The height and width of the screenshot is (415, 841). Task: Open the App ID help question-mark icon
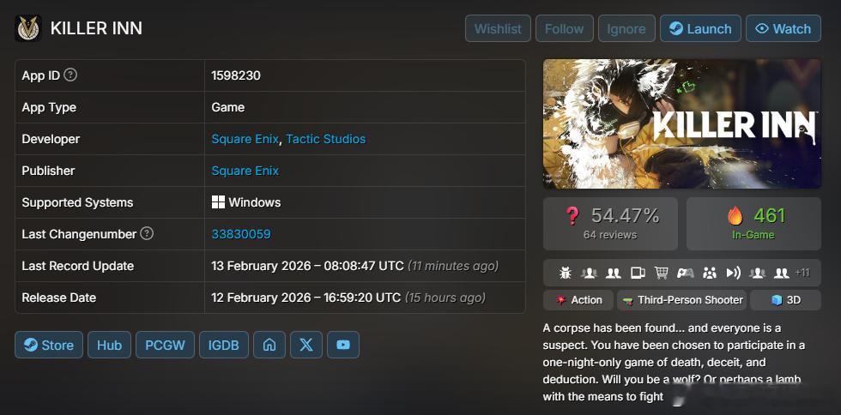(x=70, y=75)
